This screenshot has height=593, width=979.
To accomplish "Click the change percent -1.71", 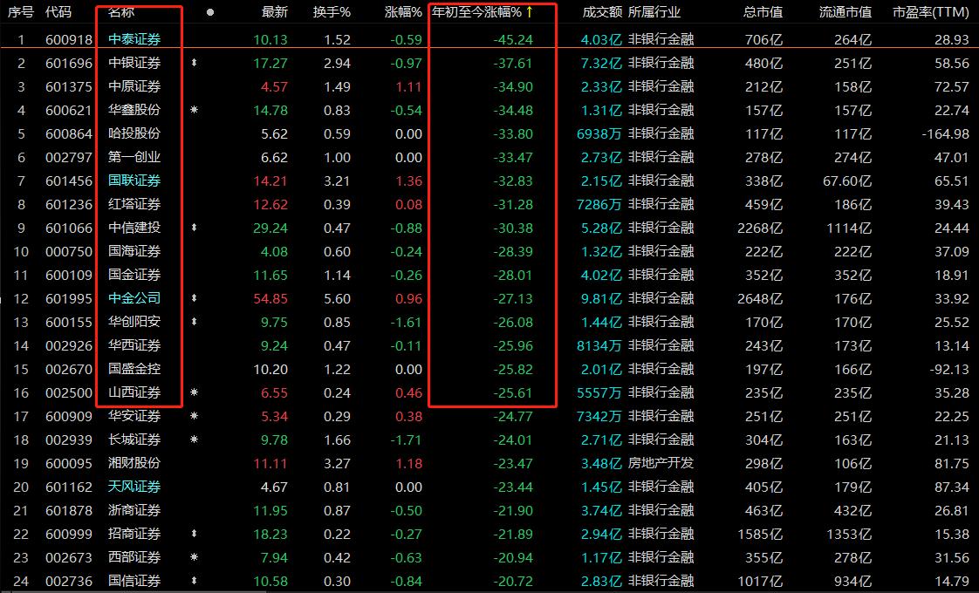I will coord(407,440).
